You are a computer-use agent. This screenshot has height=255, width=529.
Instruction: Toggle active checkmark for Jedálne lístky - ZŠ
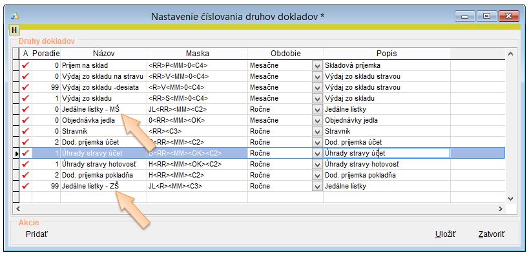[x=26, y=186]
